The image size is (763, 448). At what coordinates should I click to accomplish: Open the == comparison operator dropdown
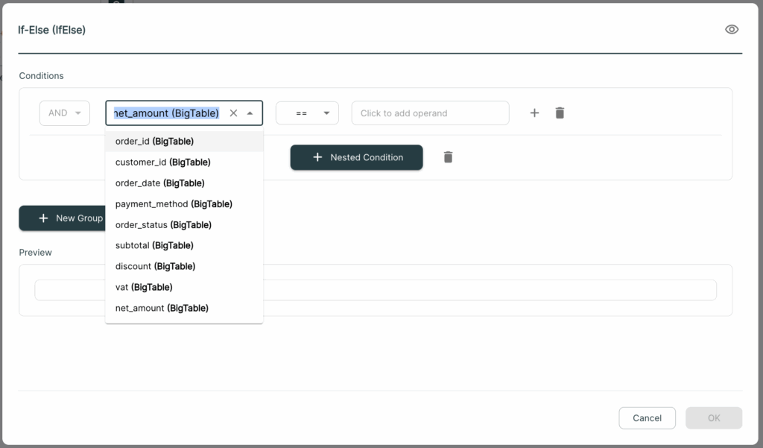tap(307, 113)
